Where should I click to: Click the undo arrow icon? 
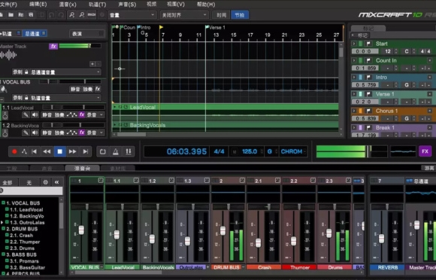click(x=51, y=15)
